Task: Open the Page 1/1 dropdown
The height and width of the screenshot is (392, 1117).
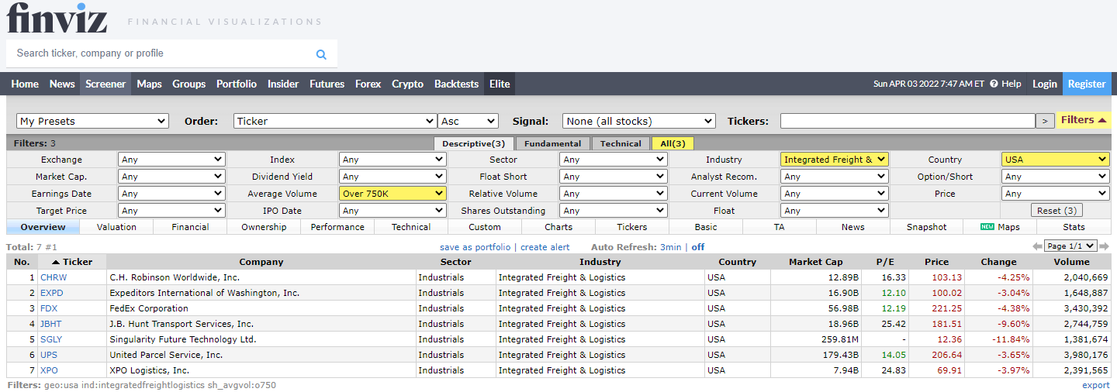Action: [1070, 246]
